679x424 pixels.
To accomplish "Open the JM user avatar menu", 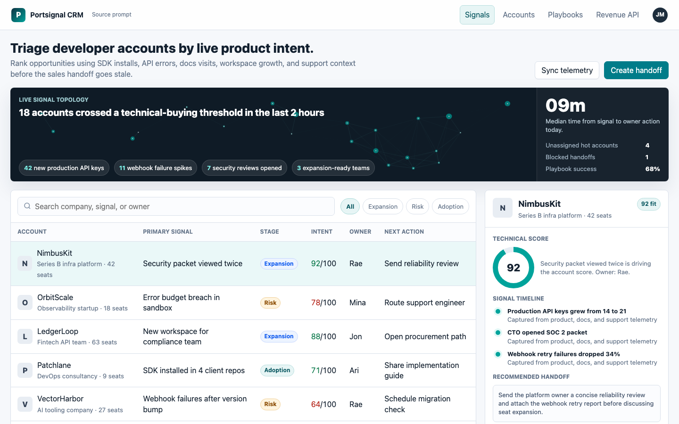I will 660,15.
